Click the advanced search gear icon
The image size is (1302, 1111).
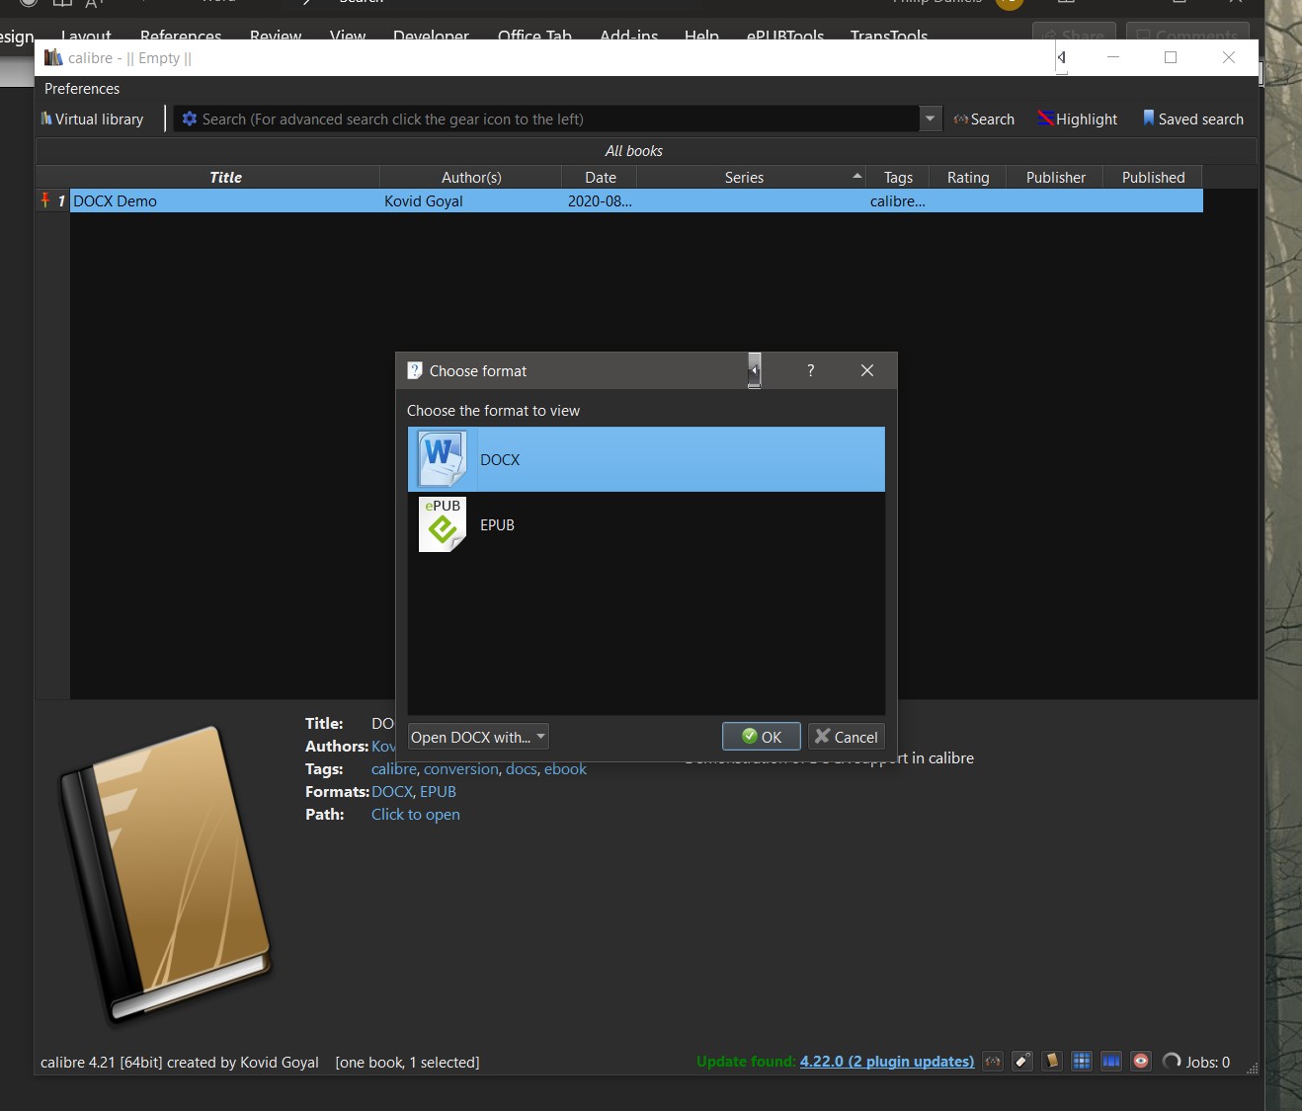[x=190, y=119]
